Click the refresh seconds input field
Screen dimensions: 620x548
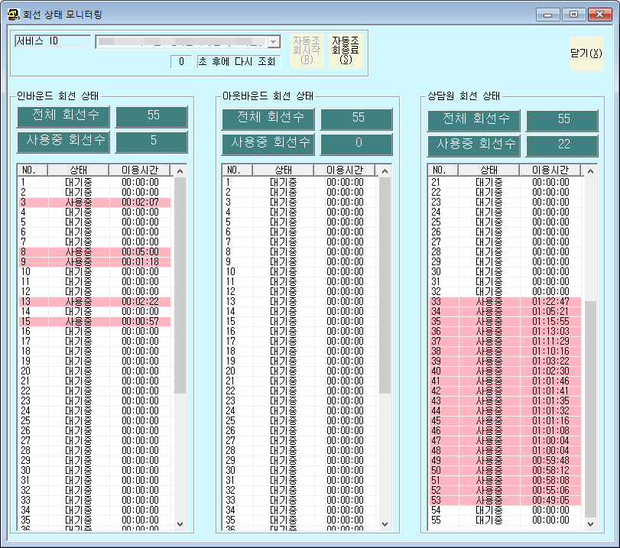click(181, 62)
